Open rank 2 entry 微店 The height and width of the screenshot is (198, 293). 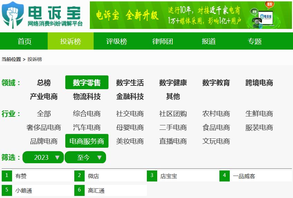click(111, 176)
